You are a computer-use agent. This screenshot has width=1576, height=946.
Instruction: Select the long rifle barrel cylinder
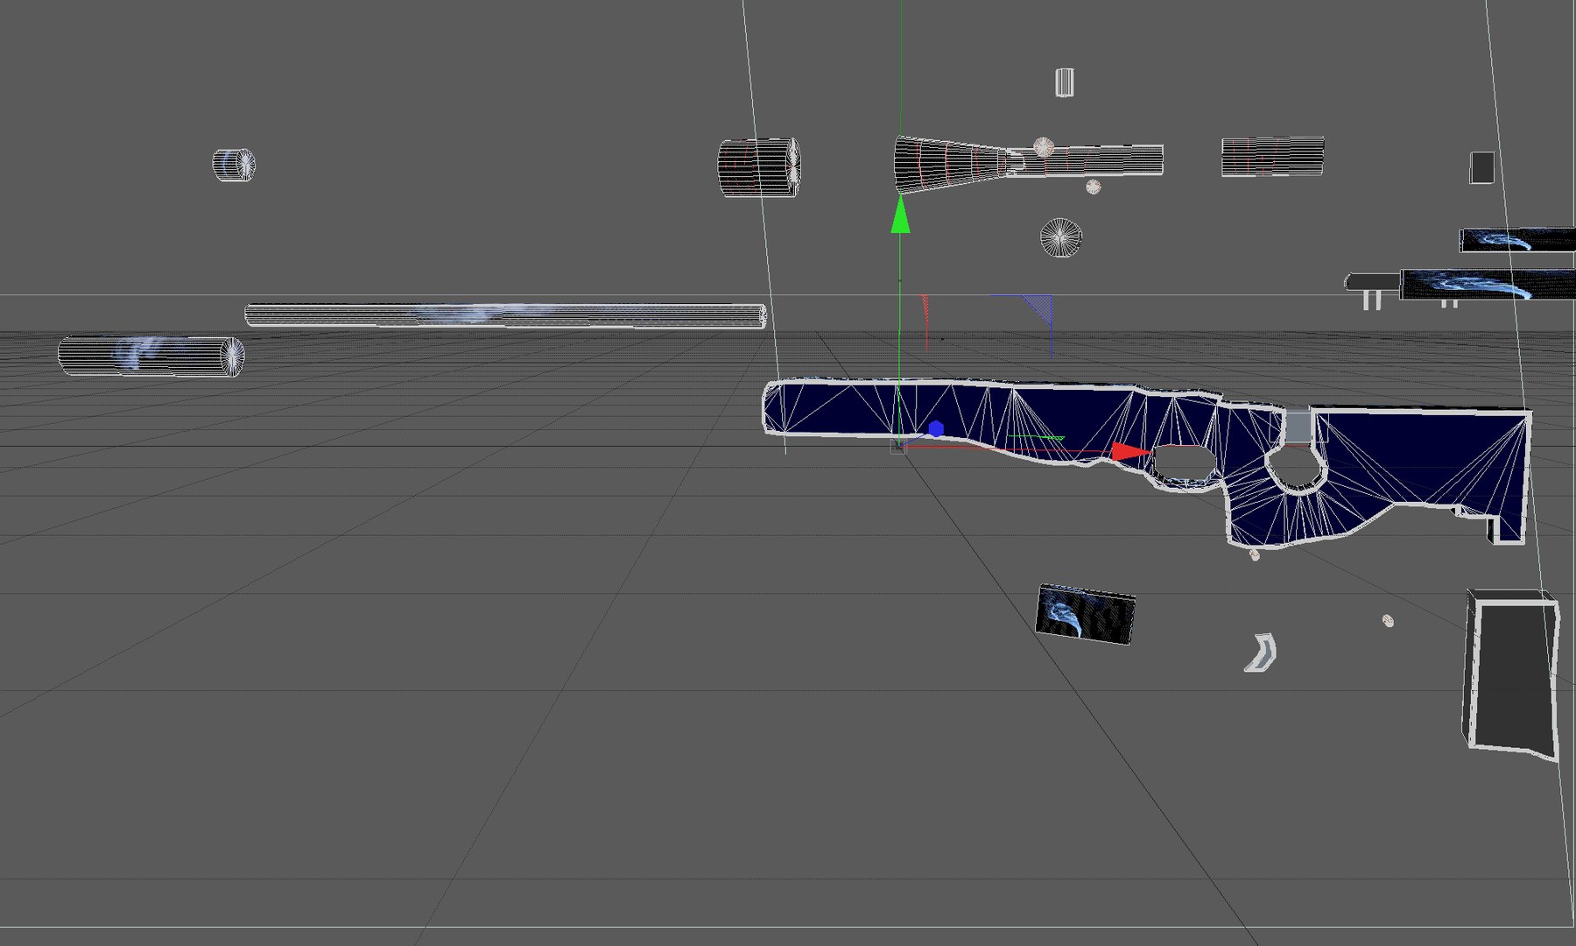[505, 315]
